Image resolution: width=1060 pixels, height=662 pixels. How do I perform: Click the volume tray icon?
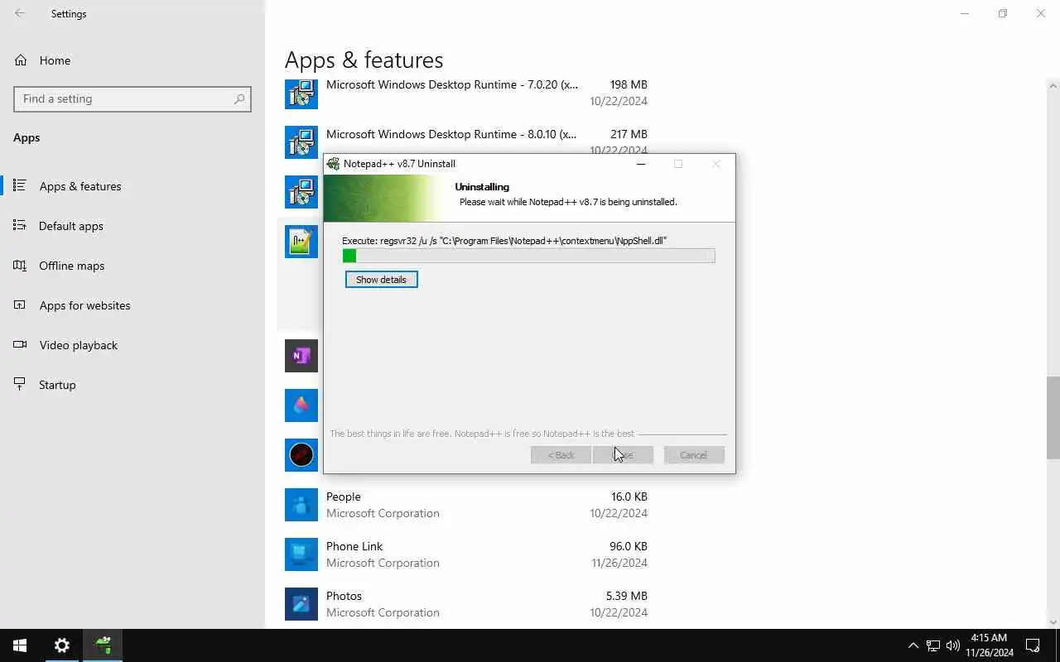pyautogui.click(x=953, y=645)
